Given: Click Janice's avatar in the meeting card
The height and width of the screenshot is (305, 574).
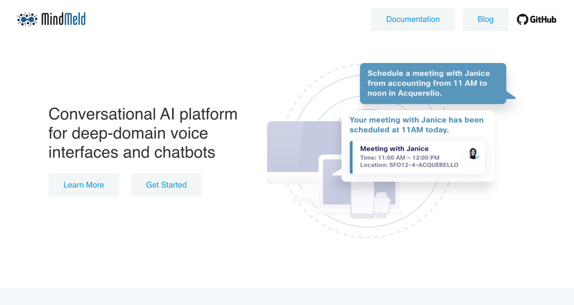Looking at the screenshot, I should 474,153.
